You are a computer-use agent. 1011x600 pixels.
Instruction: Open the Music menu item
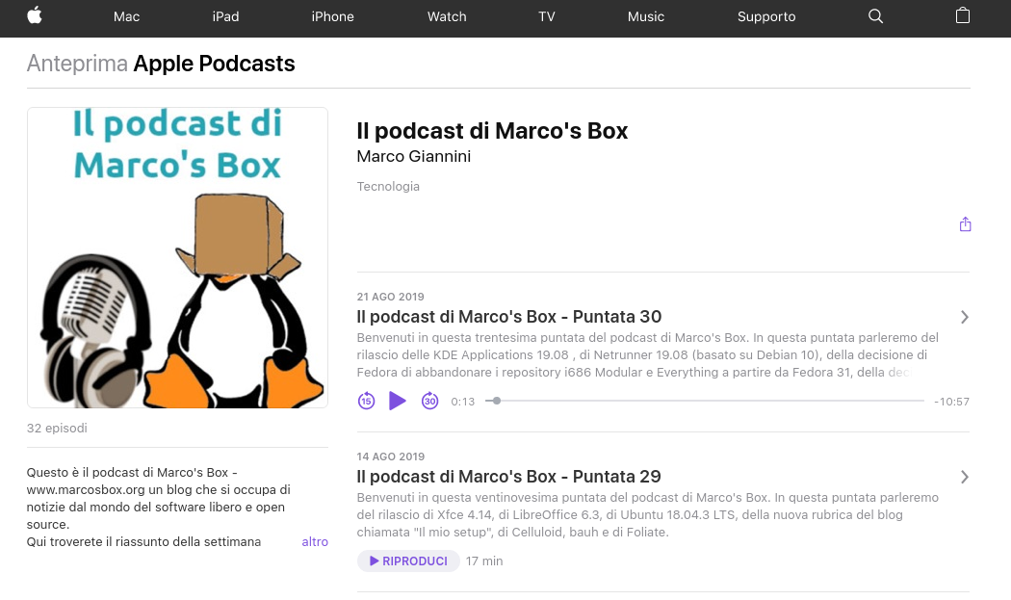tap(646, 16)
